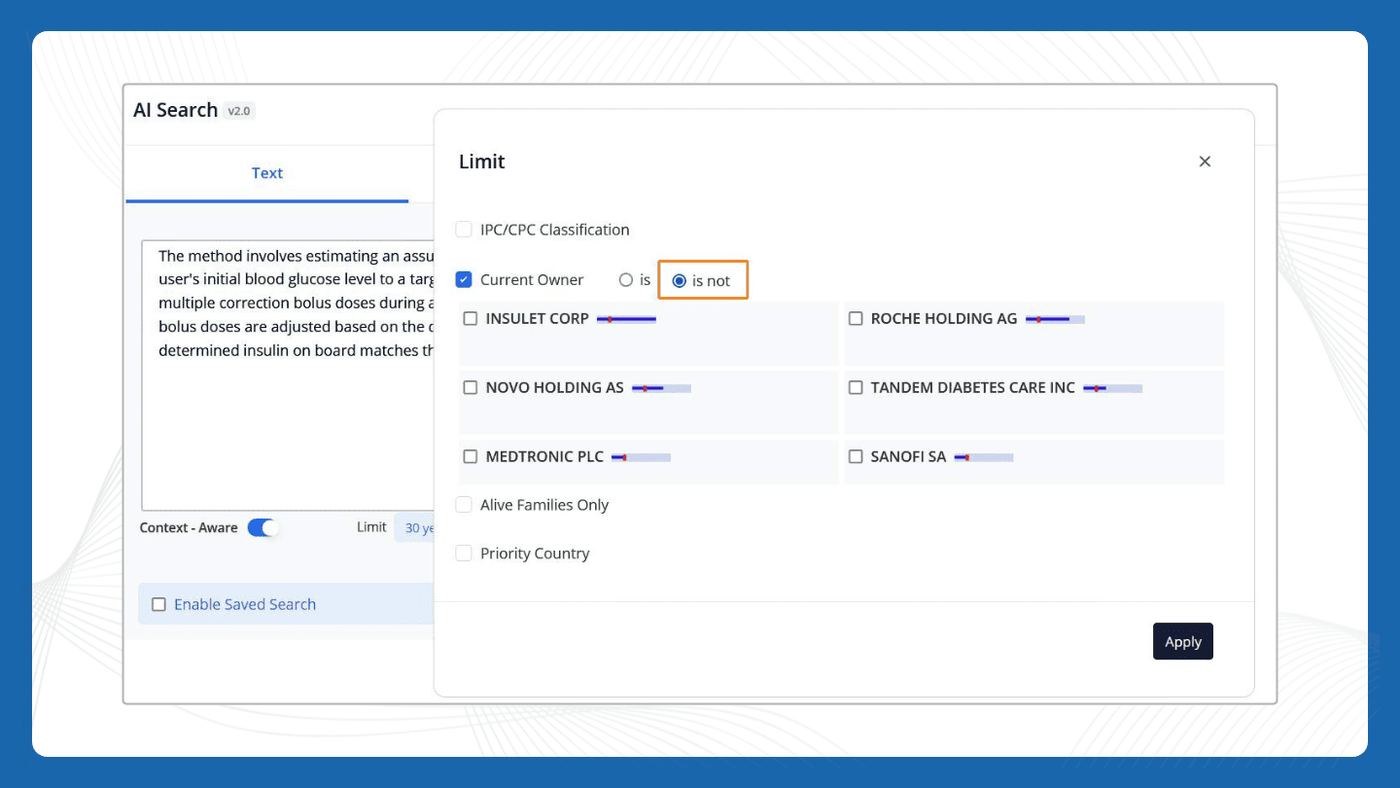Click the MEDTRONIC PLC relevance bar

pyautogui.click(x=641, y=457)
